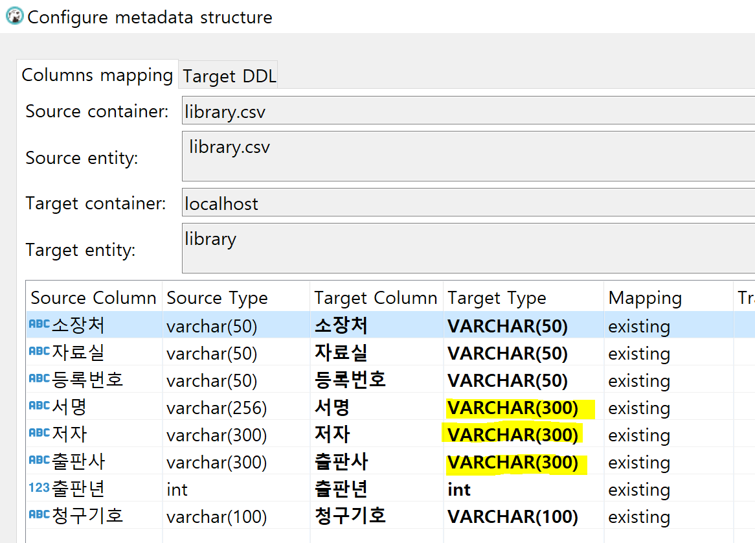Select the ABC type icon for 청구기호

coord(39,514)
